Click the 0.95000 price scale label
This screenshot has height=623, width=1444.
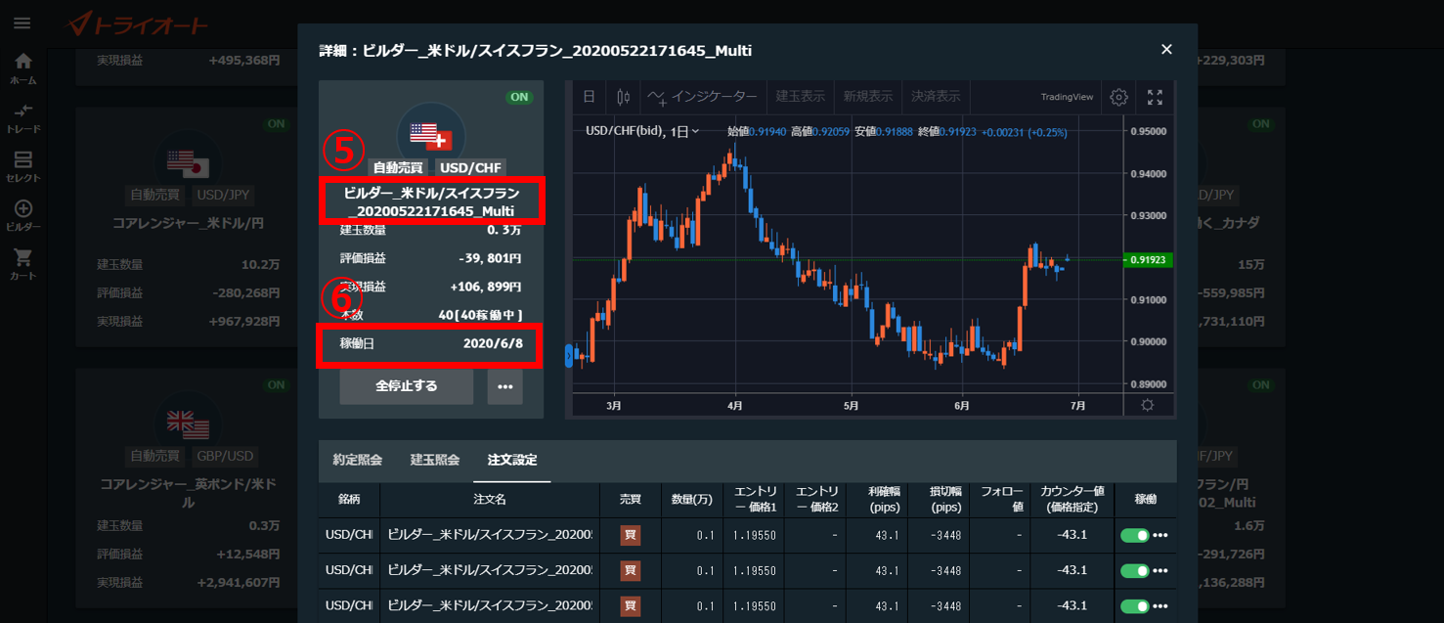click(1149, 132)
